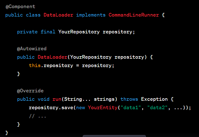This screenshot has height=137, width=199.
Task: Select the 'class' keyword
Action: (33, 15)
